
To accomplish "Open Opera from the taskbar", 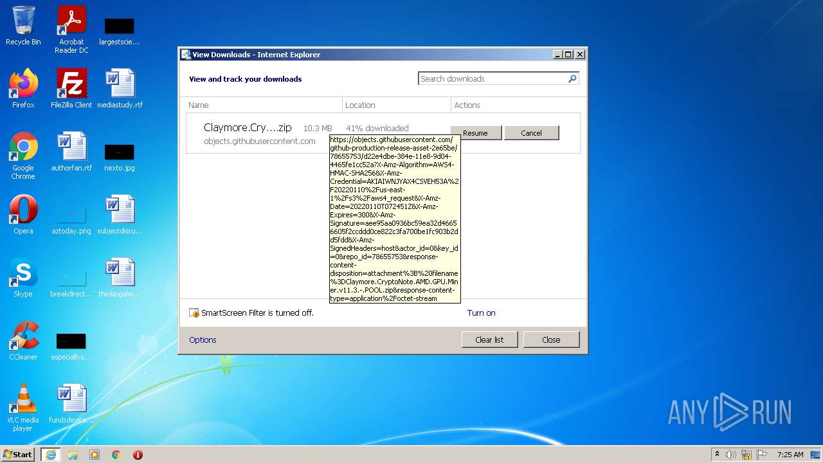I will [x=138, y=455].
